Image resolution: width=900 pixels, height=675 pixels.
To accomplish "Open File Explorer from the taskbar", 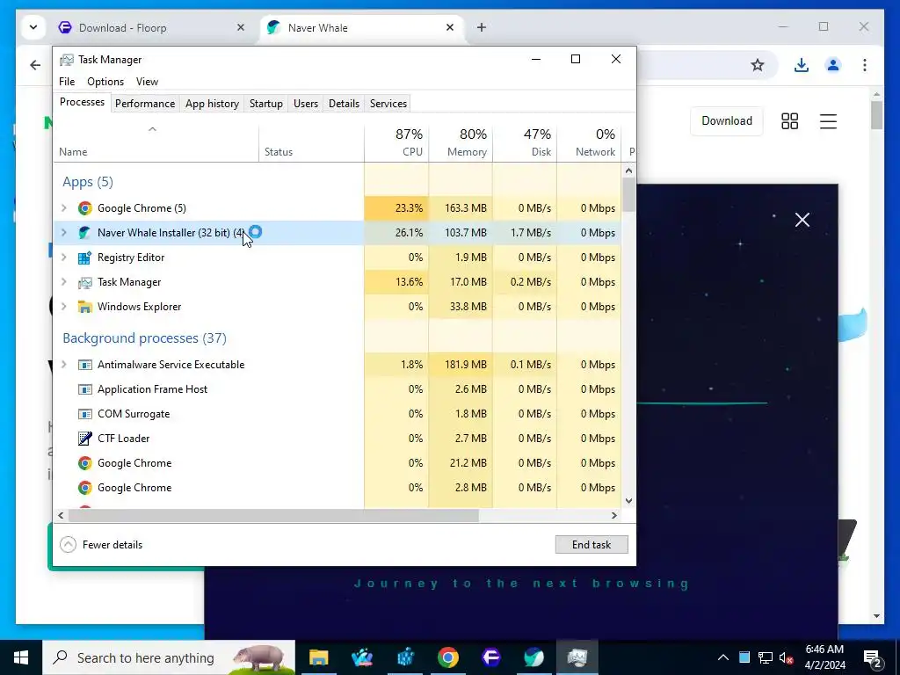I will point(318,657).
